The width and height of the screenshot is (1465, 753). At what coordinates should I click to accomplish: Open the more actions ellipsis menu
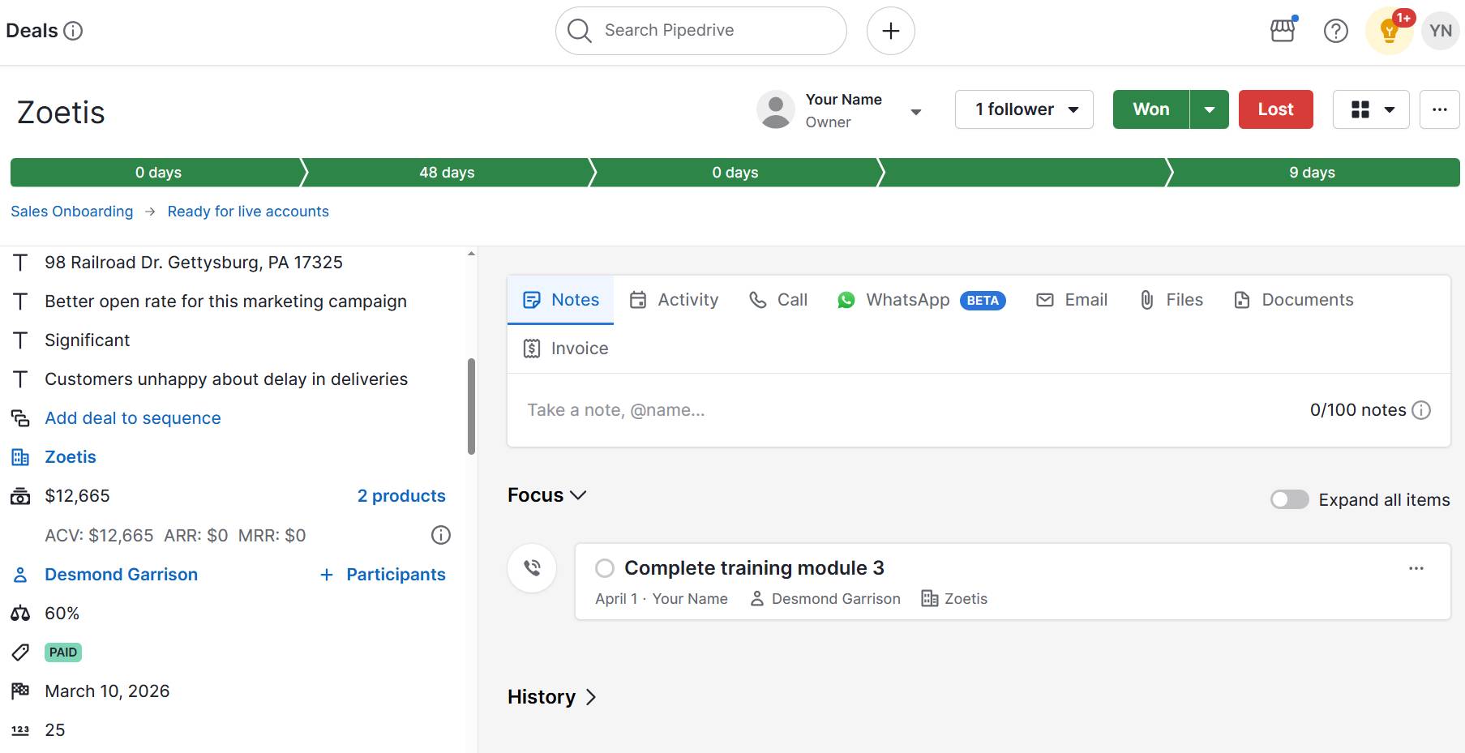pyautogui.click(x=1439, y=109)
